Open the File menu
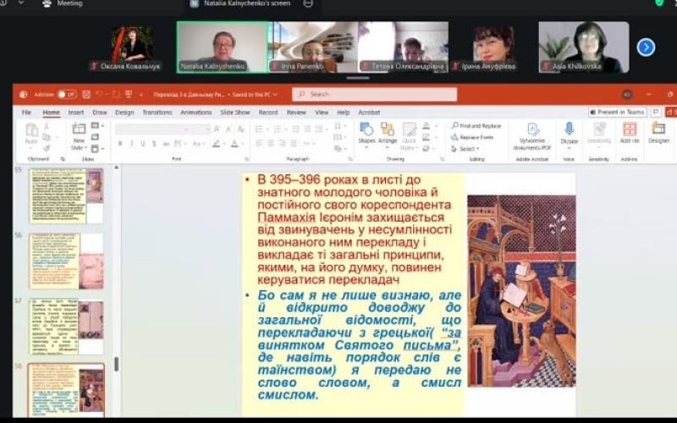Screen dimensions: 677x423 [26, 113]
